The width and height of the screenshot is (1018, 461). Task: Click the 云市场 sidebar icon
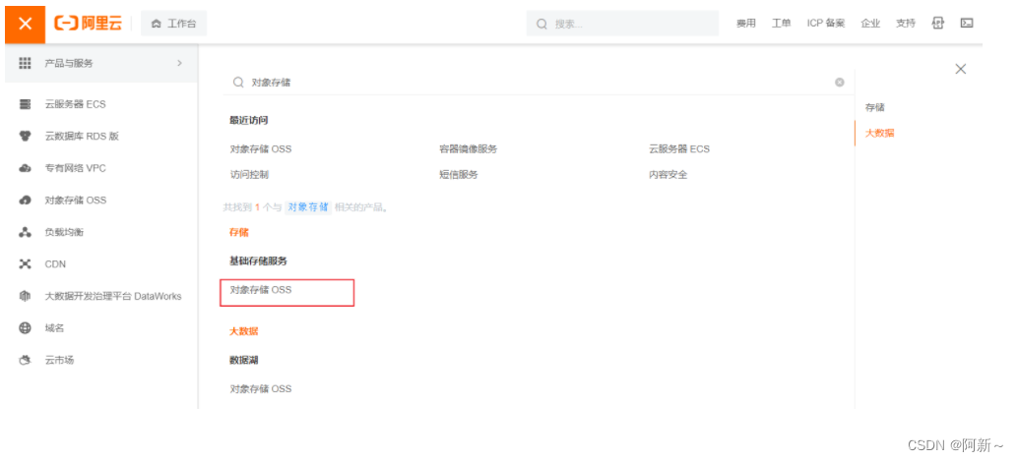26,360
